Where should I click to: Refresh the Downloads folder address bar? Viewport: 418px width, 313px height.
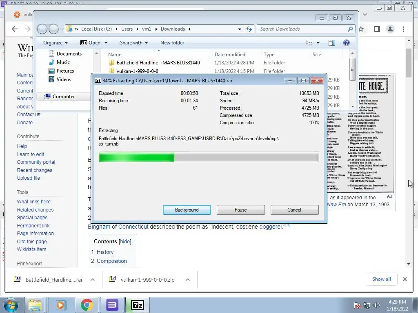tap(249, 29)
